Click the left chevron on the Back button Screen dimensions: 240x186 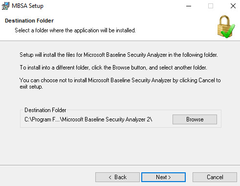(x=110, y=177)
